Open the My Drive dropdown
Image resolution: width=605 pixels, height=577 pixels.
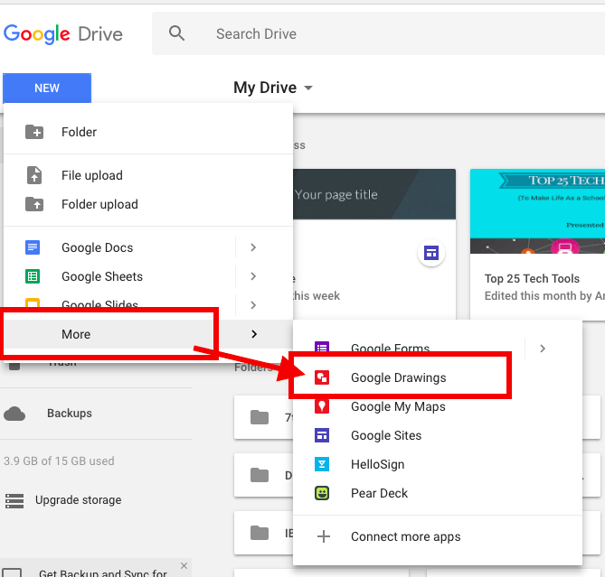pos(273,88)
